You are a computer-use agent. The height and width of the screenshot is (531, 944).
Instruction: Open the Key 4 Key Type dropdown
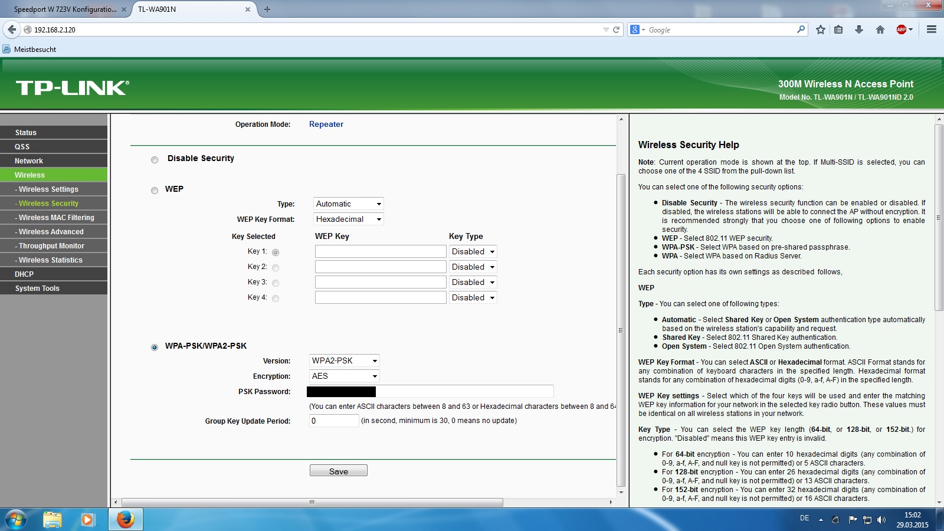tap(473, 297)
